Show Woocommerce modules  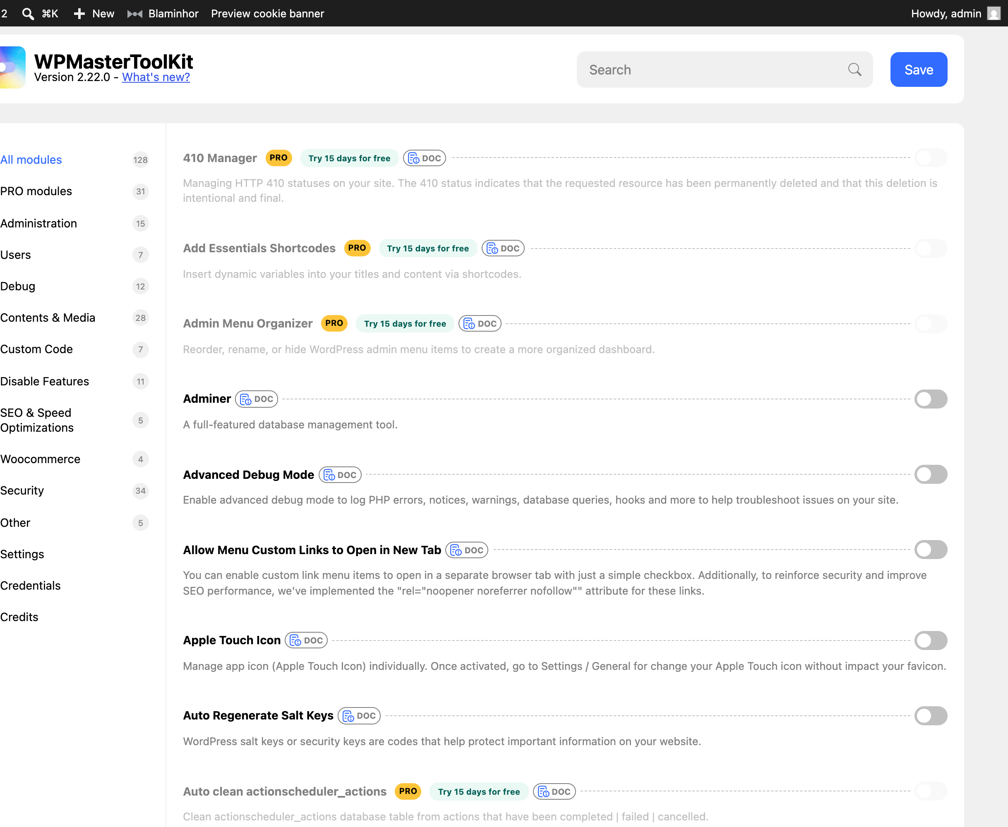pyautogui.click(x=41, y=459)
